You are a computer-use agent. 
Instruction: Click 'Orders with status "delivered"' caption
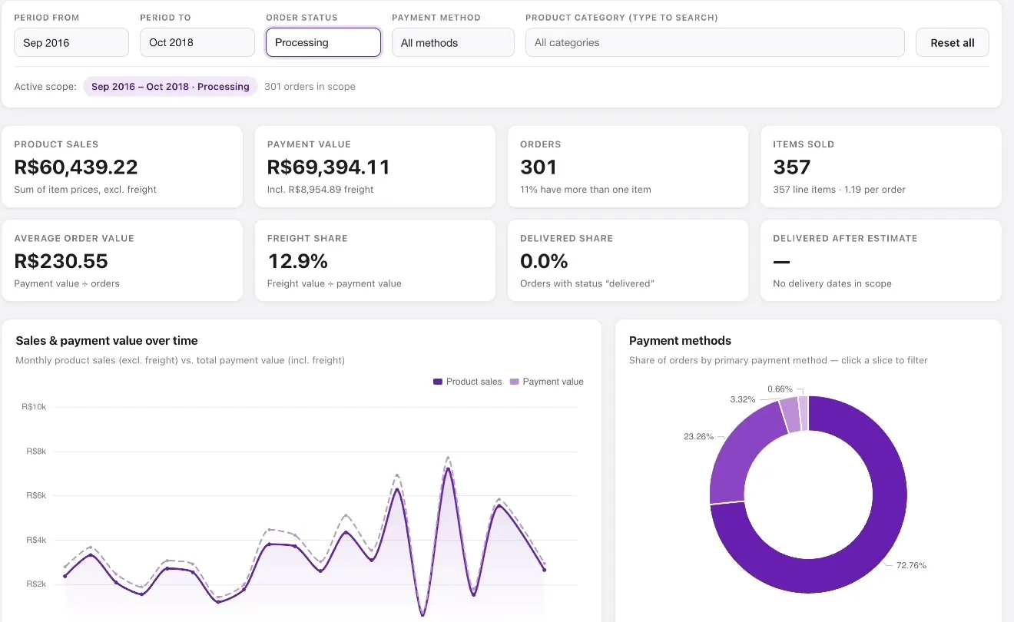coord(587,283)
